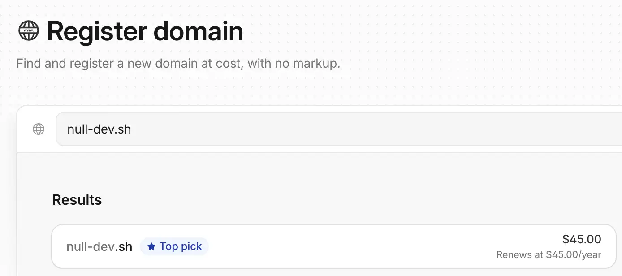This screenshot has height=276, width=622.
Task: Click the globe icon in the search bar
Action: [39, 129]
